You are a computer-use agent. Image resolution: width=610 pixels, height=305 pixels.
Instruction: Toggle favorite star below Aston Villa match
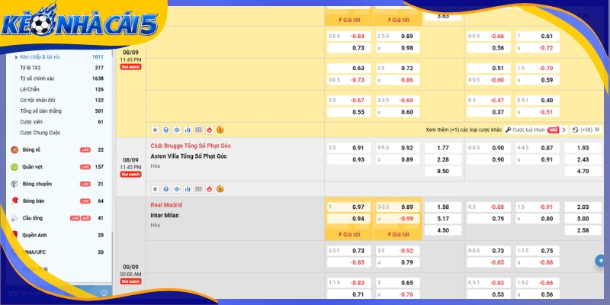155,189
